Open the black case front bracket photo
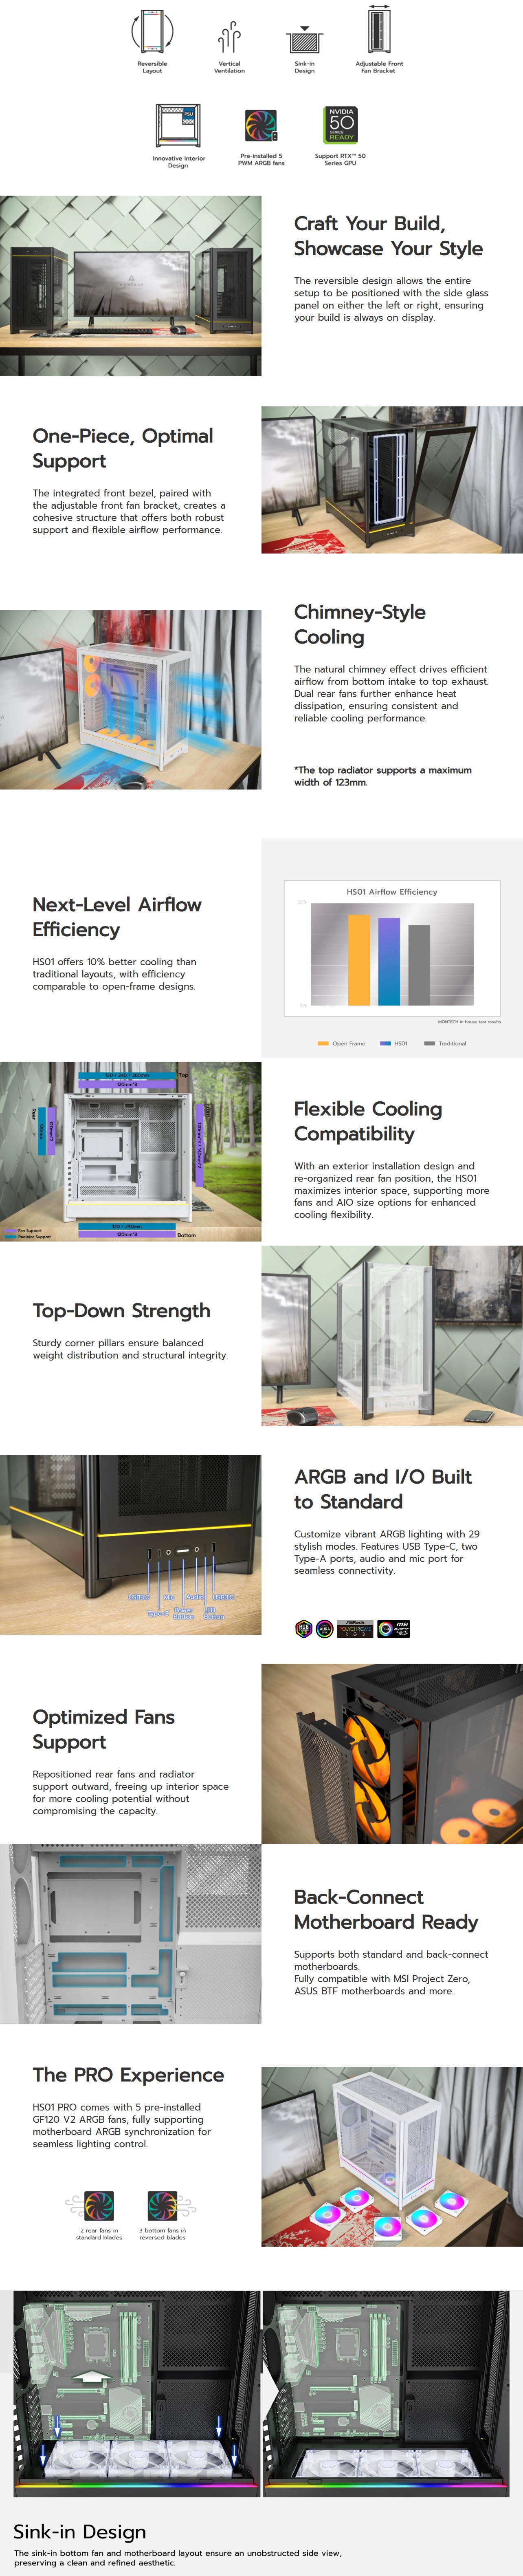The width and height of the screenshot is (523, 2576). pyautogui.click(x=392, y=480)
